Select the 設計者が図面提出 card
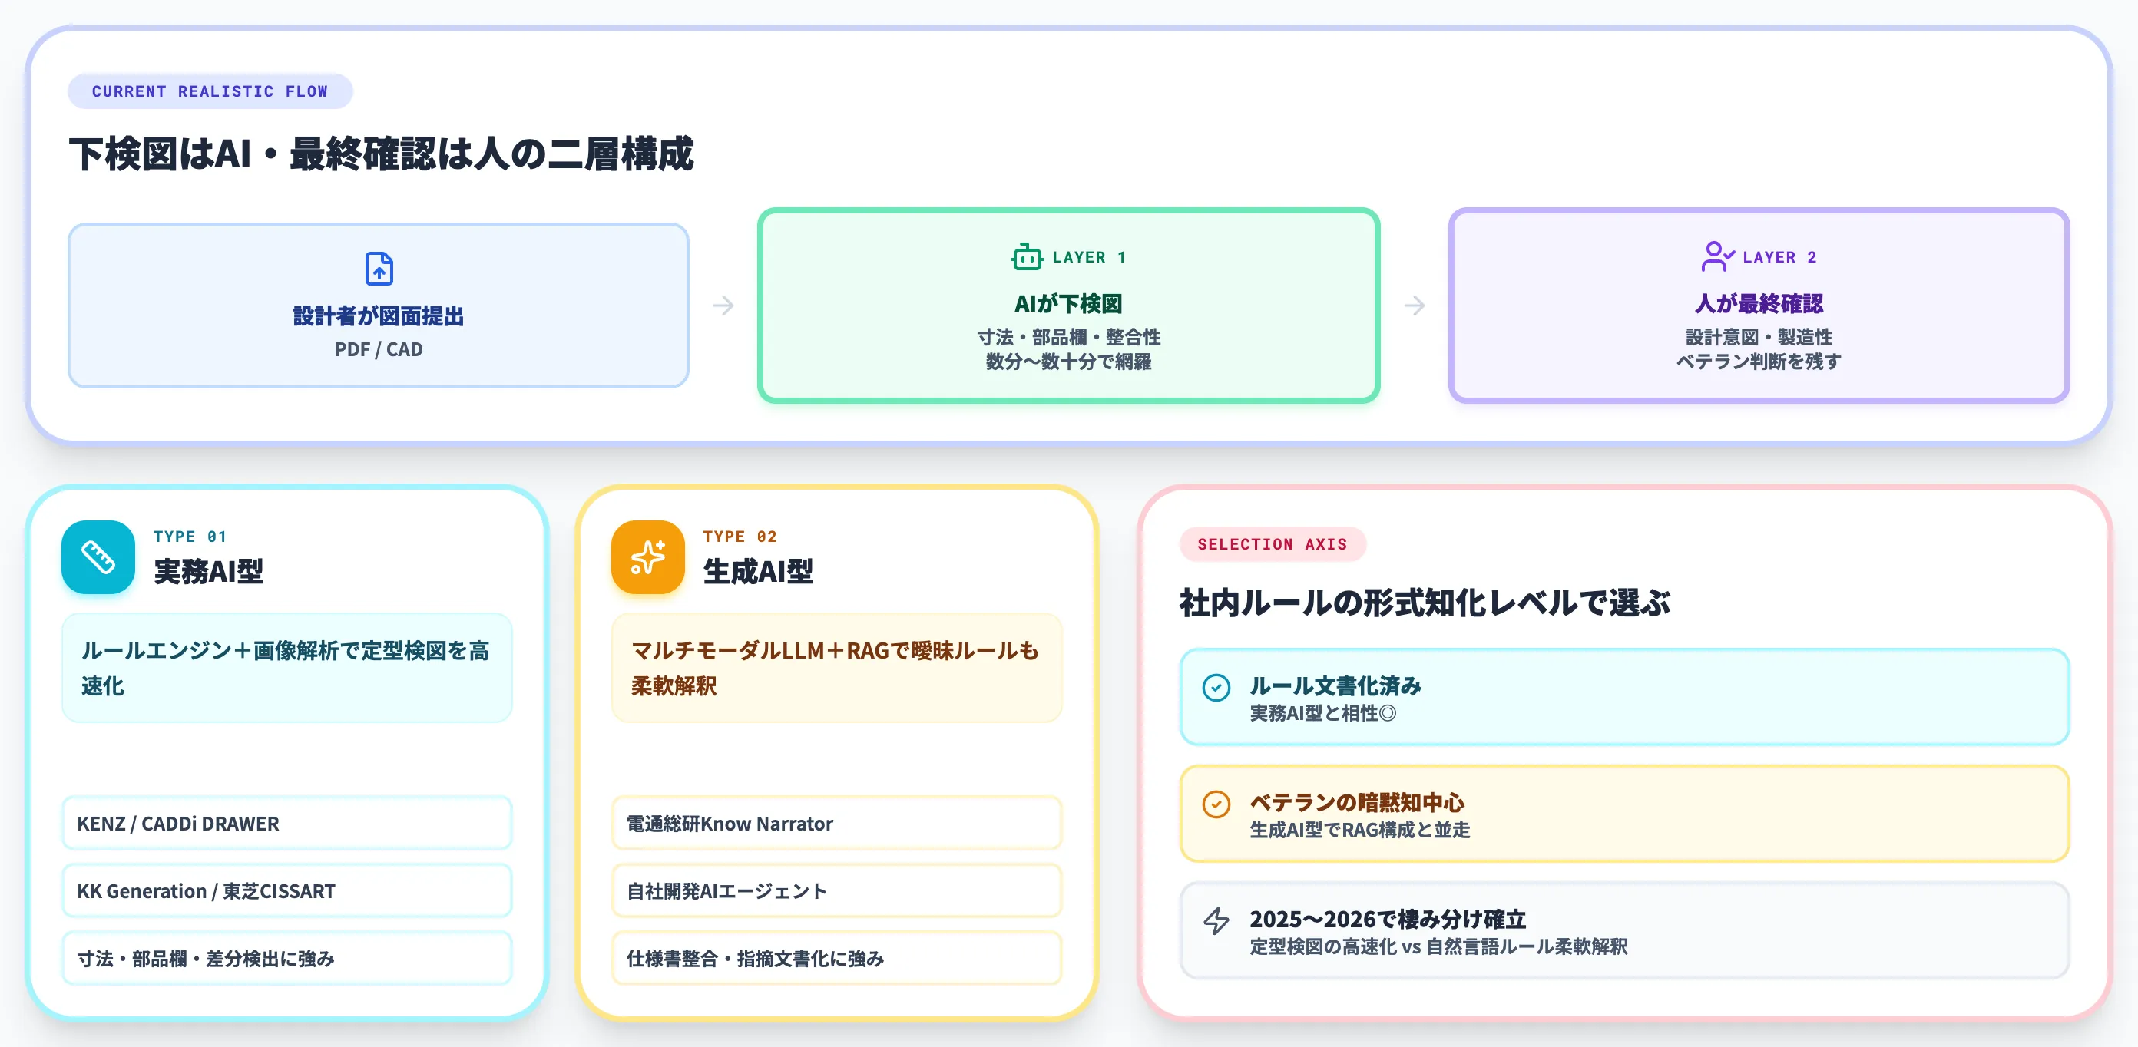Image resolution: width=2138 pixels, height=1047 pixels. (379, 306)
